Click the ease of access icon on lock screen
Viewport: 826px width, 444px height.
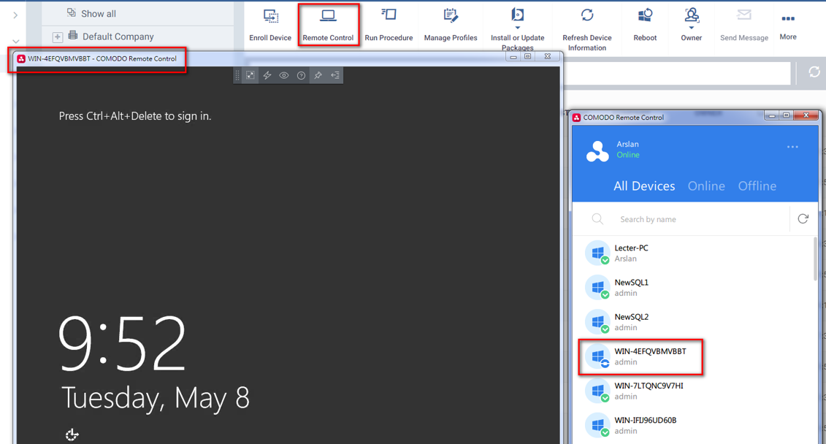72,434
